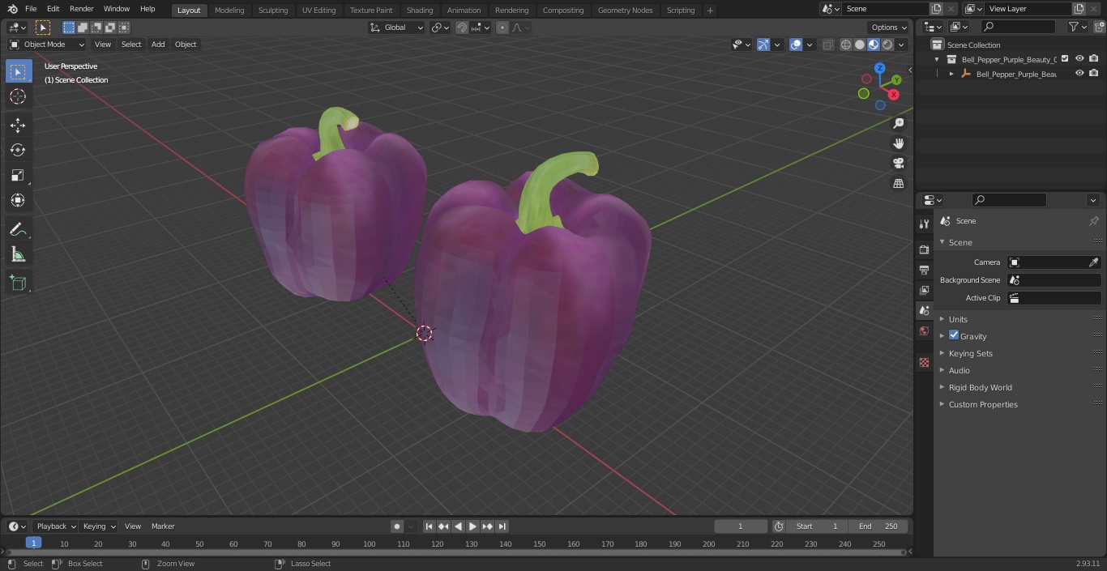Click the zoom magnifier viewport gizmo
The height and width of the screenshot is (571, 1107).
pyautogui.click(x=898, y=123)
